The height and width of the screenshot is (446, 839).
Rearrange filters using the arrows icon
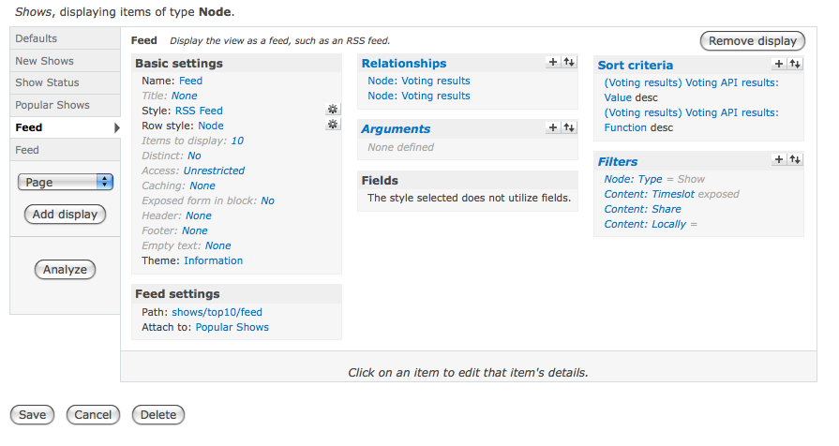point(795,159)
